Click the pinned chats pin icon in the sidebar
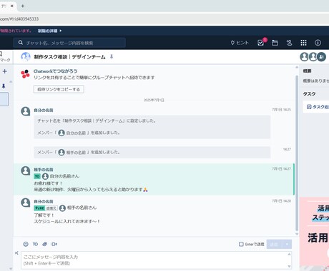Viewport: 329px width, 271px height. tap(4, 86)
